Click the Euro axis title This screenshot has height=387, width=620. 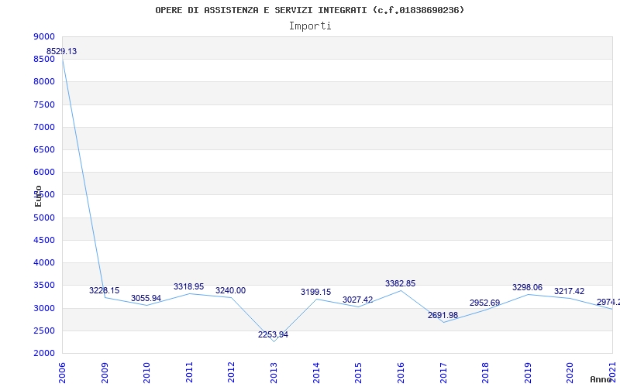pyautogui.click(x=38, y=196)
